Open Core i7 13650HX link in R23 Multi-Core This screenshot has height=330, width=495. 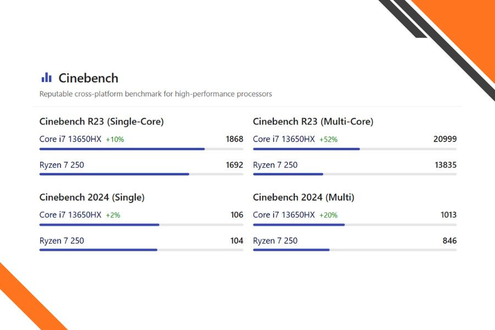pos(284,139)
